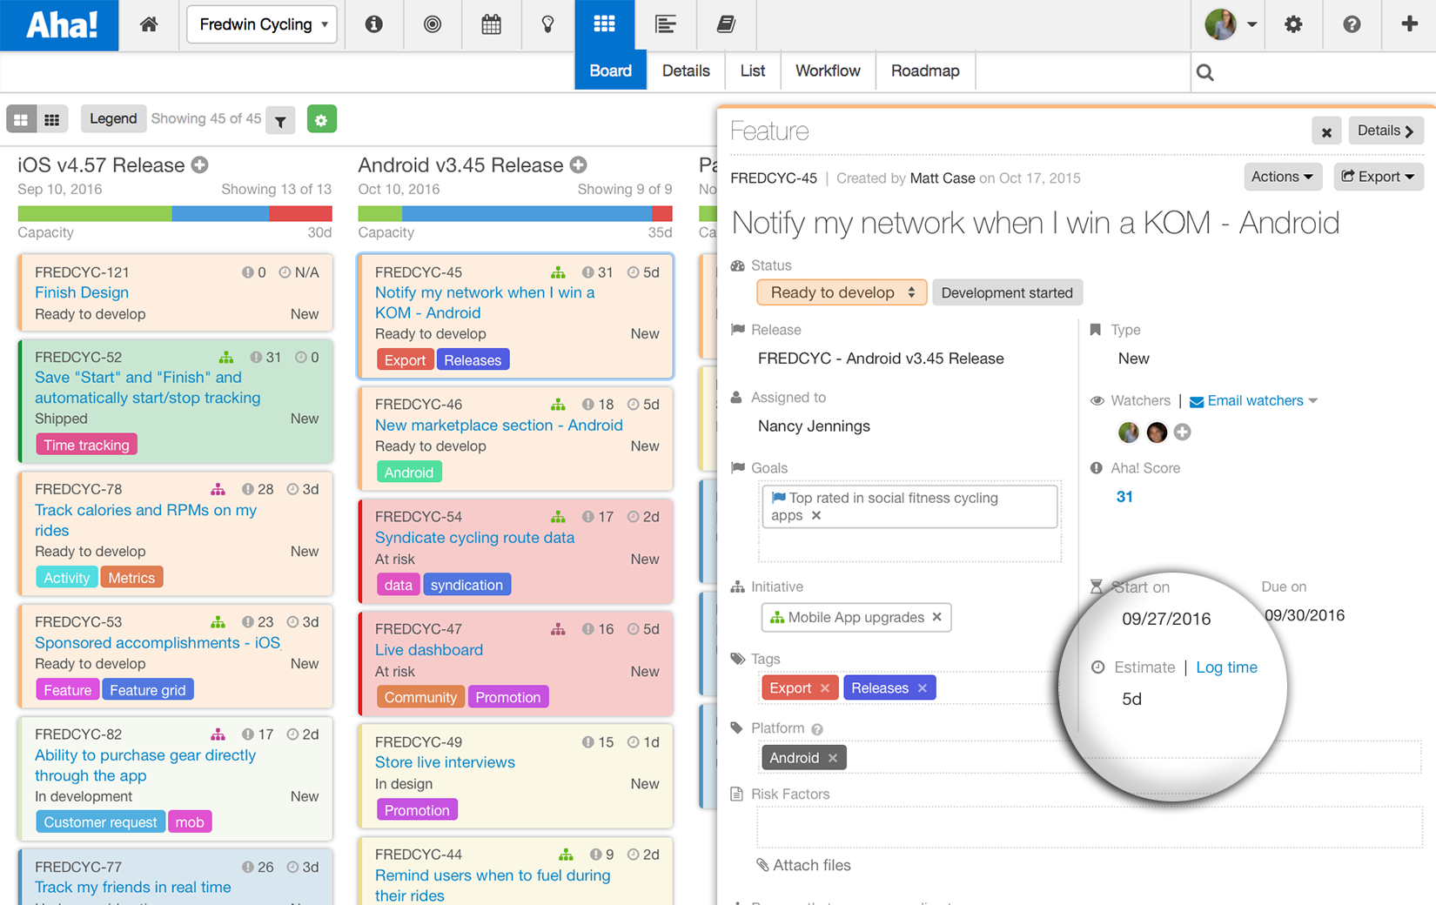
Task: Click Attach files link
Action: [x=803, y=865]
